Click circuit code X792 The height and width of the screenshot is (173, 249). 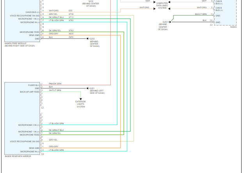pos(71,20)
